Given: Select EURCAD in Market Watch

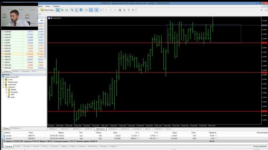Looking at the screenshot, I should point(23,48).
